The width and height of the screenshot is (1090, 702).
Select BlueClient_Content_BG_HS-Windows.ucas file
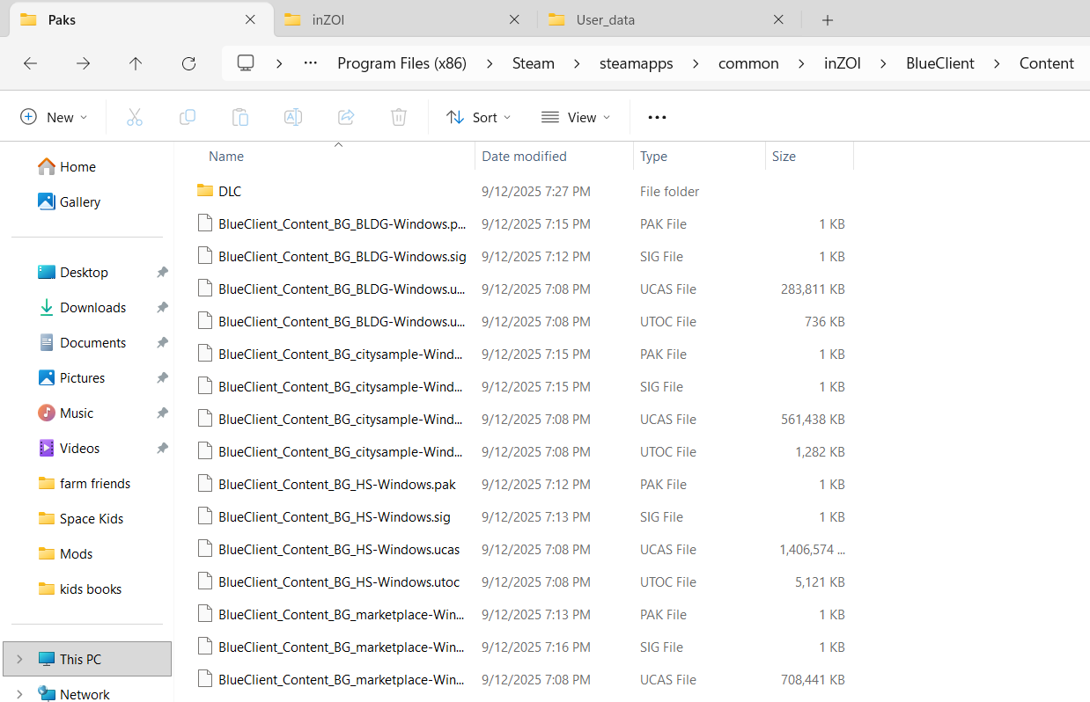(339, 550)
